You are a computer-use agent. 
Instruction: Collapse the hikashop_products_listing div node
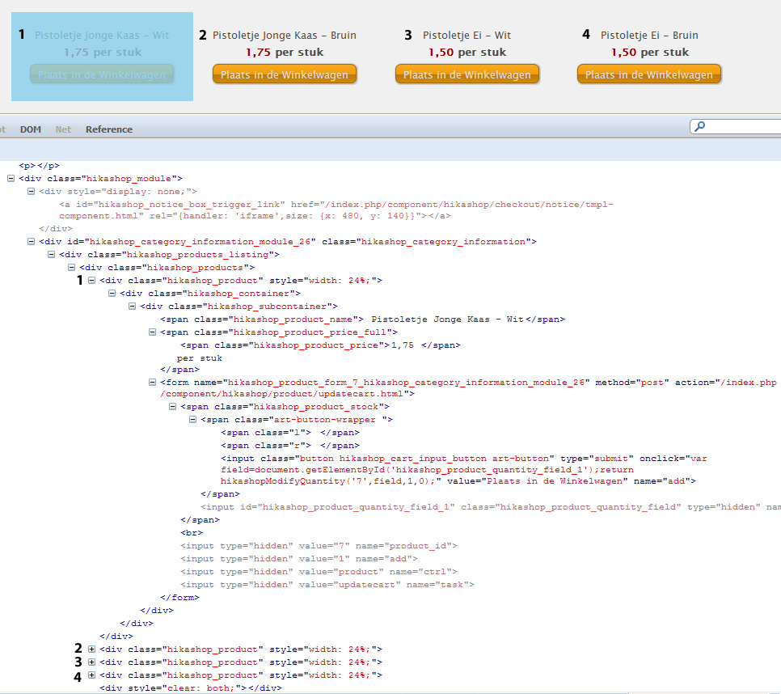click(x=51, y=254)
